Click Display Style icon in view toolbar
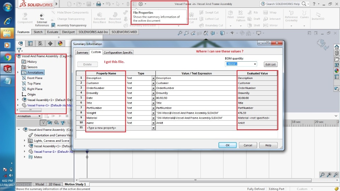 click(x=222, y=33)
